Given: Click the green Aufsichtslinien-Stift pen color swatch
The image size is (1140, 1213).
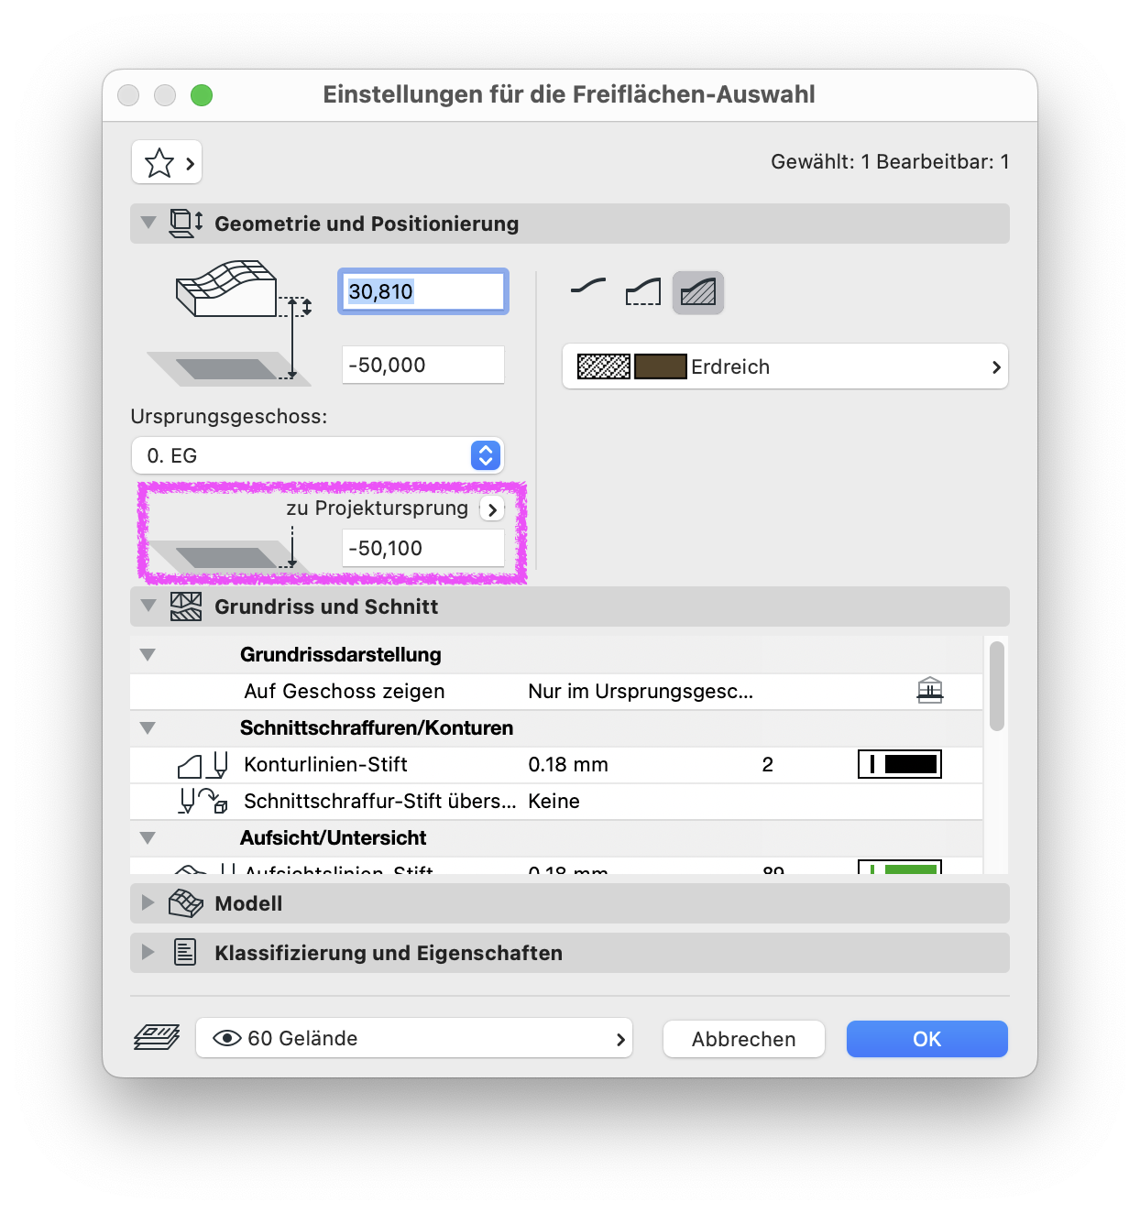Looking at the screenshot, I should tap(900, 867).
